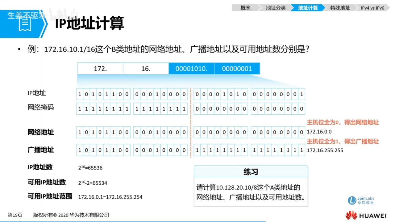Click the page number 第19页
This screenshot has height=222, width=395.
point(15,215)
